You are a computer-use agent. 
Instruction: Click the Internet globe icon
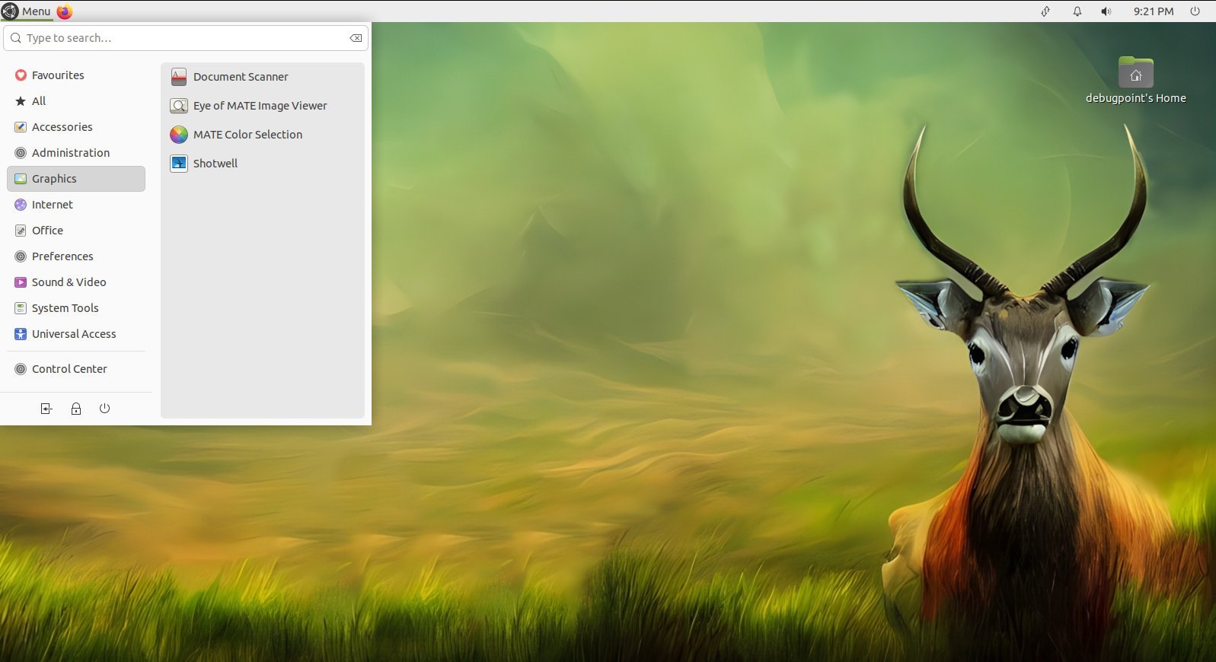[x=21, y=205]
